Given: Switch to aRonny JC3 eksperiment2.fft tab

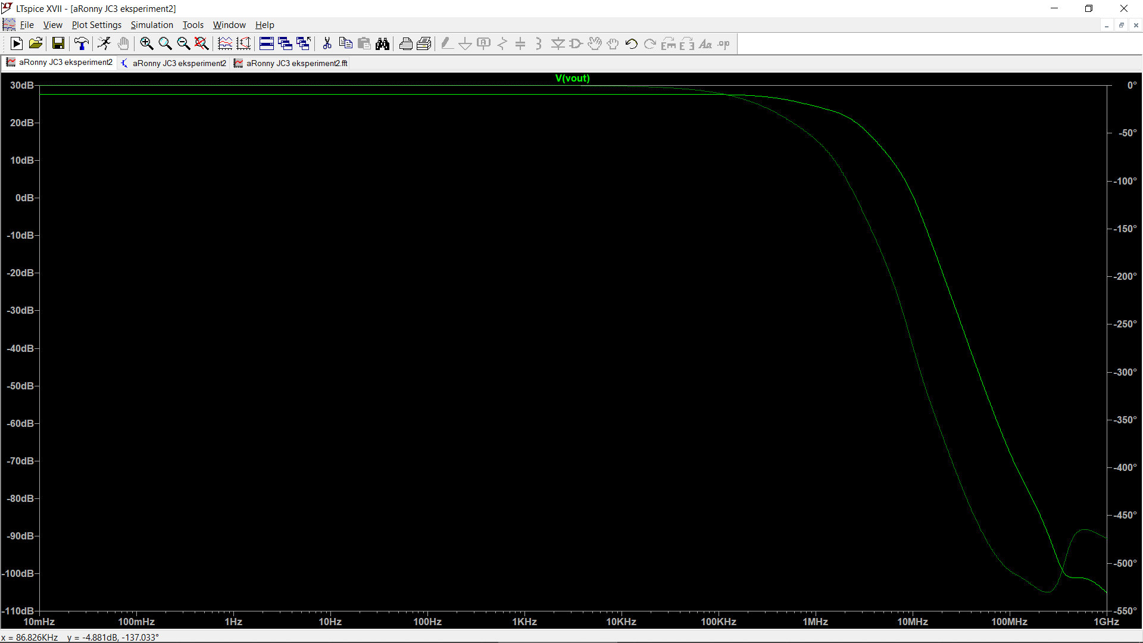Looking at the screenshot, I should tap(291, 63).
